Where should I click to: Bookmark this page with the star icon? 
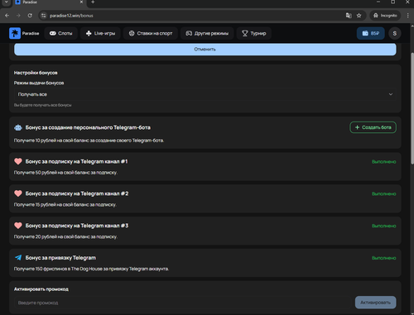(359, 16)
